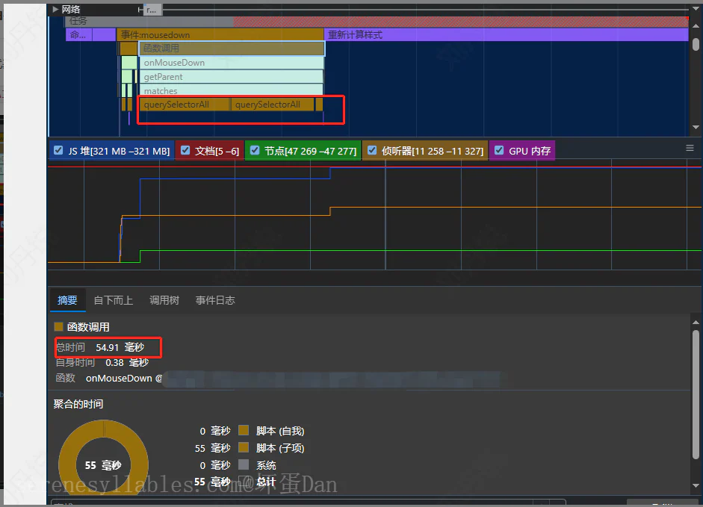Open the onMouseDown function source link
The width and height of the screenshot is (703, 507).
tap(124, 379)
